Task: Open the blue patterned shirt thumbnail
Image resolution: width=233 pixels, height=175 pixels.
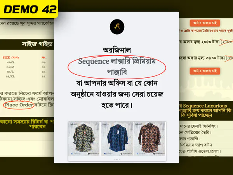Action: 117,139
